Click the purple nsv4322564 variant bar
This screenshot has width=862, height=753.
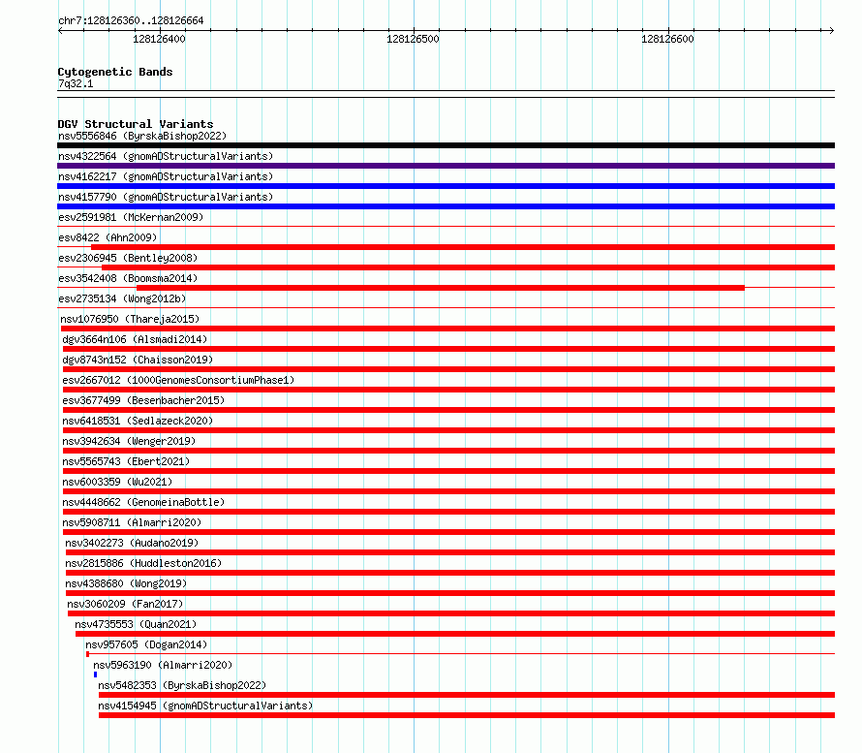(446, 166)
